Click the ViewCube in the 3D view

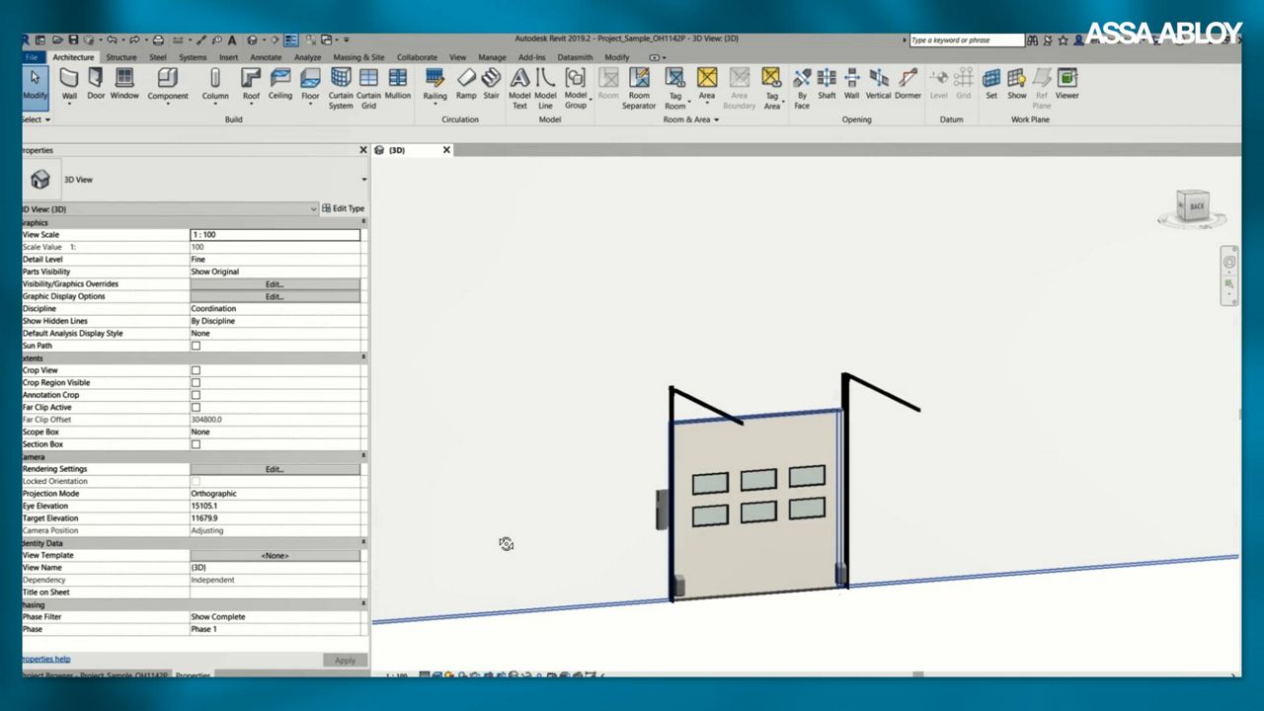pyautogui.click(x=1196, y=206)
